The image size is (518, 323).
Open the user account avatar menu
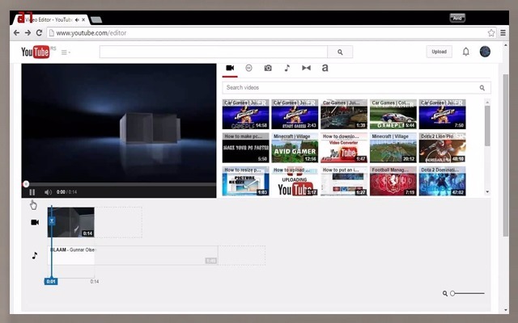point(485,52)
